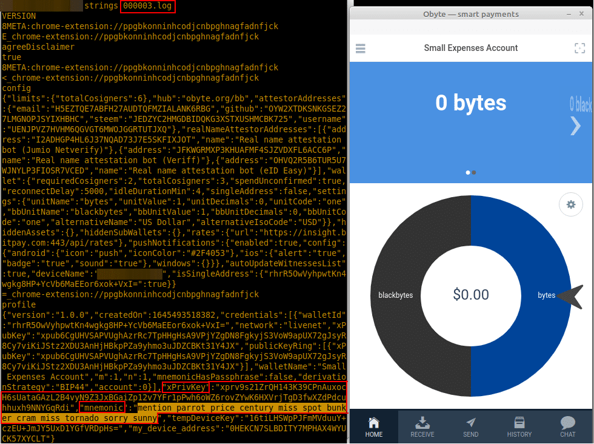
Task: Click the mnemonic key in terminal
Action: tap(102, 408)
